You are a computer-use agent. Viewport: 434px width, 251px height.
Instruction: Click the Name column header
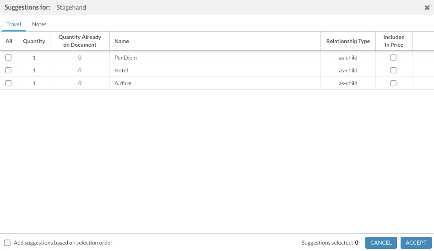(122, 41)
